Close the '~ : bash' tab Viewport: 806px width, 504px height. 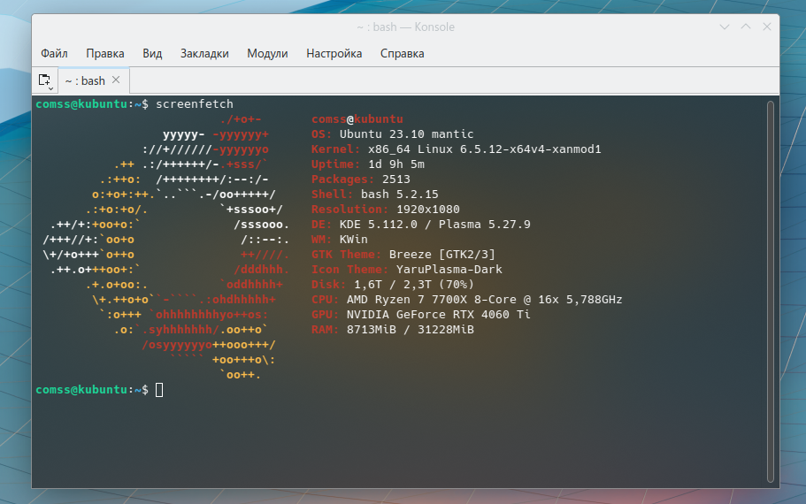[x=116, y=80]
